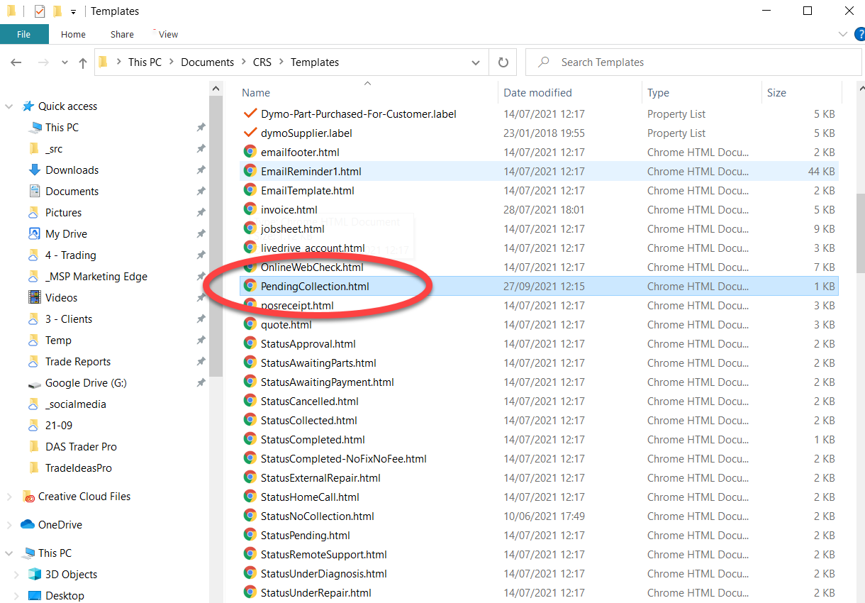865x603 pixels.
Task: Select the emailfooter.html Chrome icon
Action: [x=250, y=152]
